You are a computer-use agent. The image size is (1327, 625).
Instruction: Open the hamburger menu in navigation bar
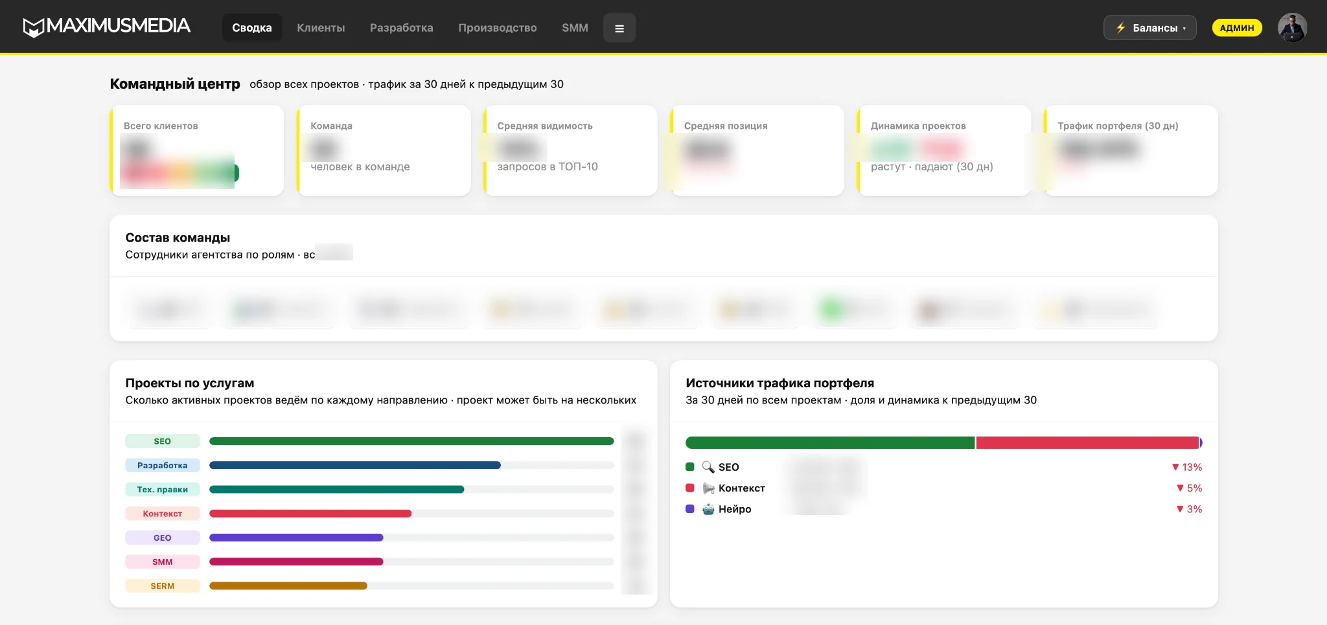(619, 28)
